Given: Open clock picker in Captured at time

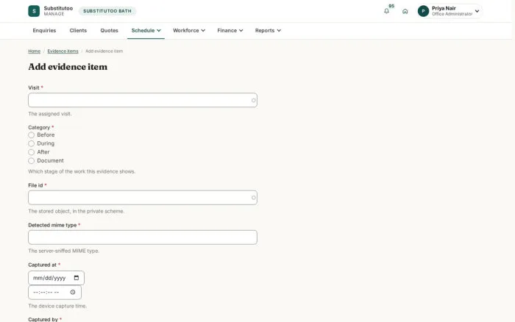Looking at the screenshot, I should [x=73, y=292].
